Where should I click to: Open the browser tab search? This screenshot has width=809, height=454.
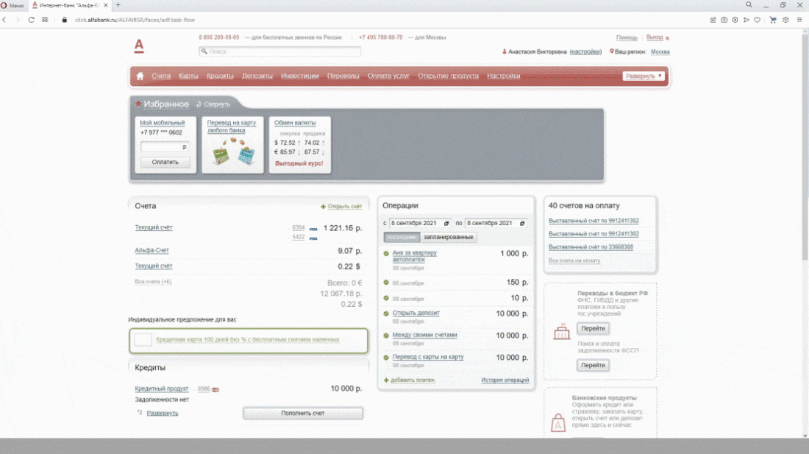pos(749,4)
